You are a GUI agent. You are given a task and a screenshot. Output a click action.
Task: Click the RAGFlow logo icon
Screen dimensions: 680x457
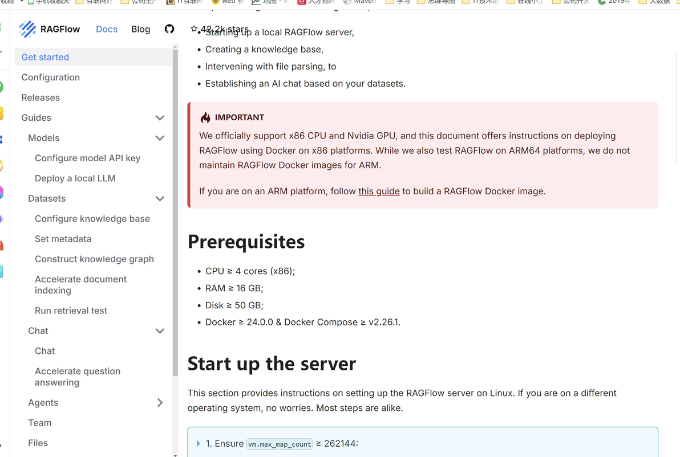click(27, 29)
